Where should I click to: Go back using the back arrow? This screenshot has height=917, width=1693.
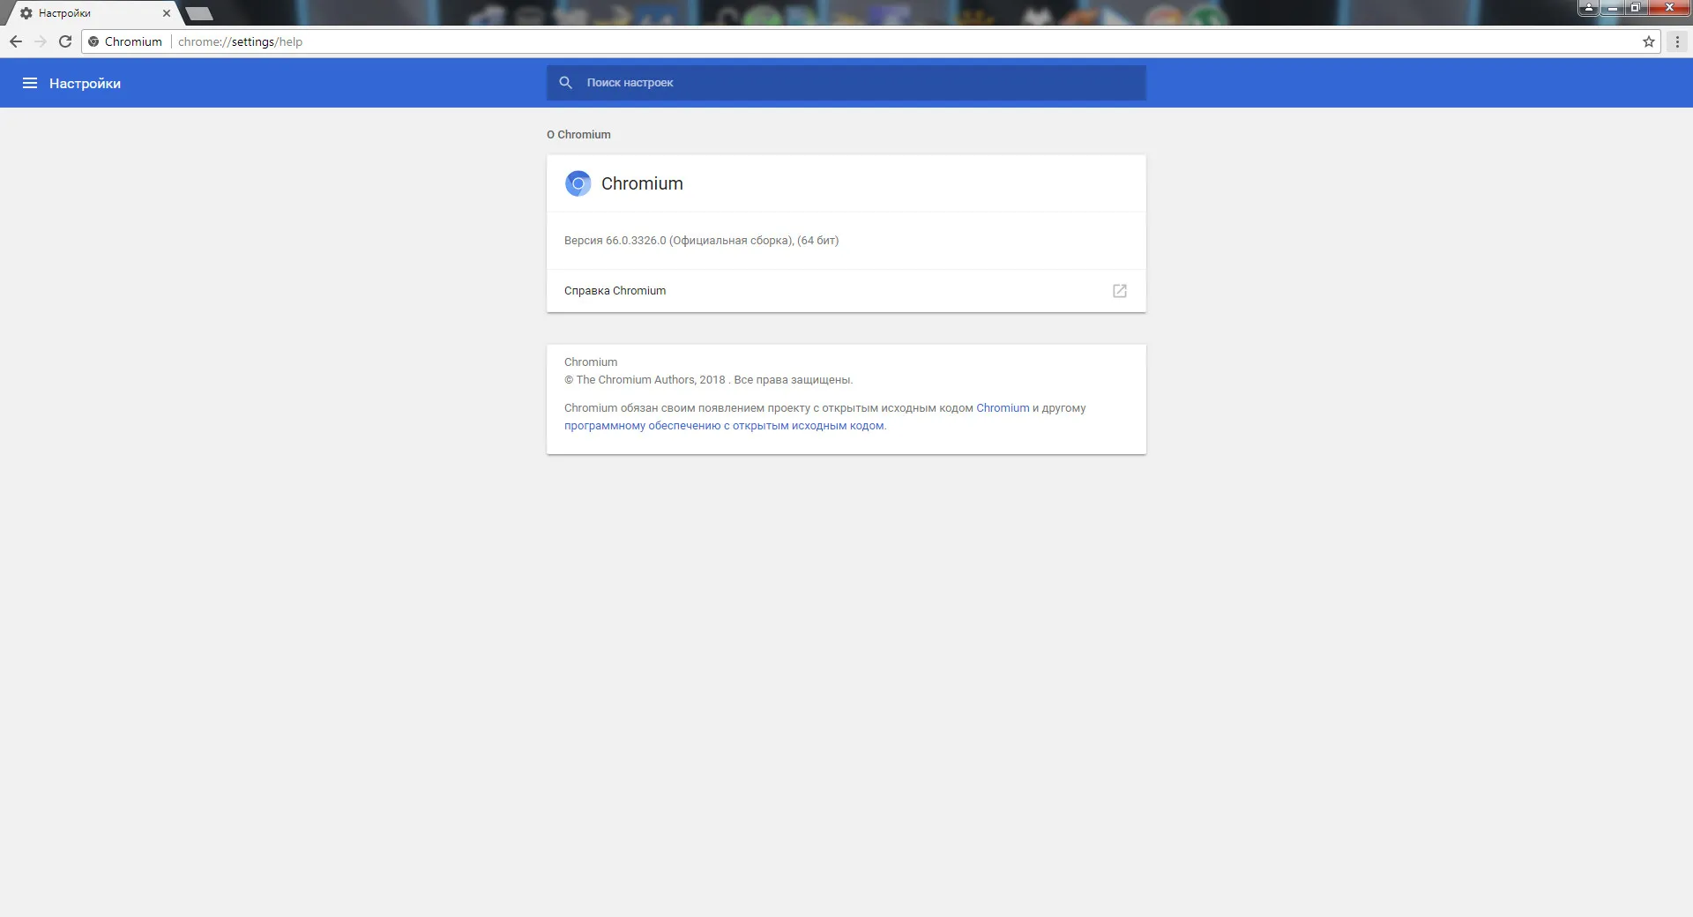point(16,41)
